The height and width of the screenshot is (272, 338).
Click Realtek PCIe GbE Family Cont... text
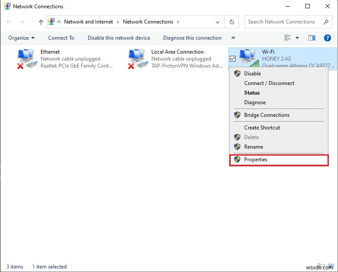pyautogui.click(x=76, y=66)
